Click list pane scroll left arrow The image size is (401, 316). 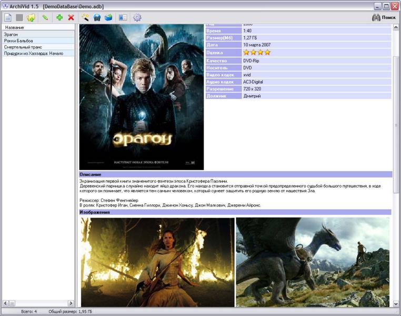pos(6,303)
